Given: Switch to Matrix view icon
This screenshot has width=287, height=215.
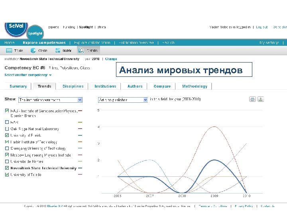Looking at the screenshot, I should click(58, 51).
